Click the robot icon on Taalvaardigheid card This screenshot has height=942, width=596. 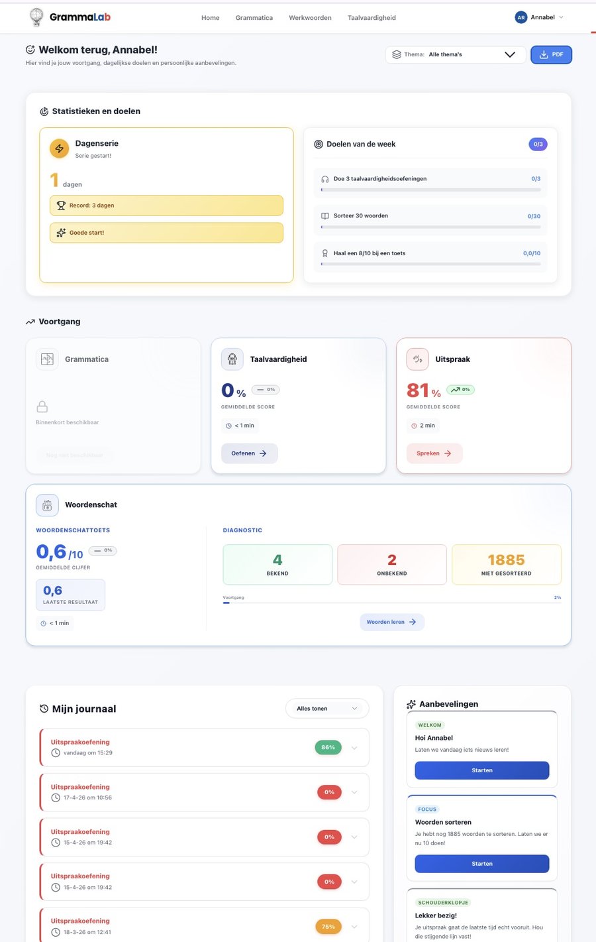tap(232, 359)
